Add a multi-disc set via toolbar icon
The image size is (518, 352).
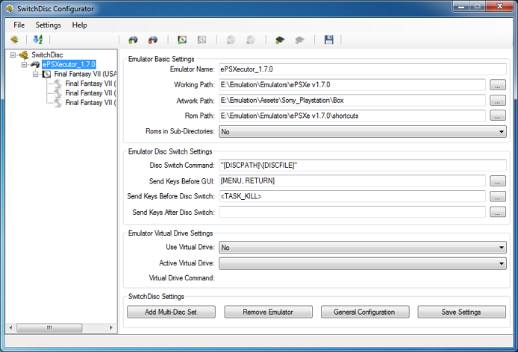tap(182, 40)
